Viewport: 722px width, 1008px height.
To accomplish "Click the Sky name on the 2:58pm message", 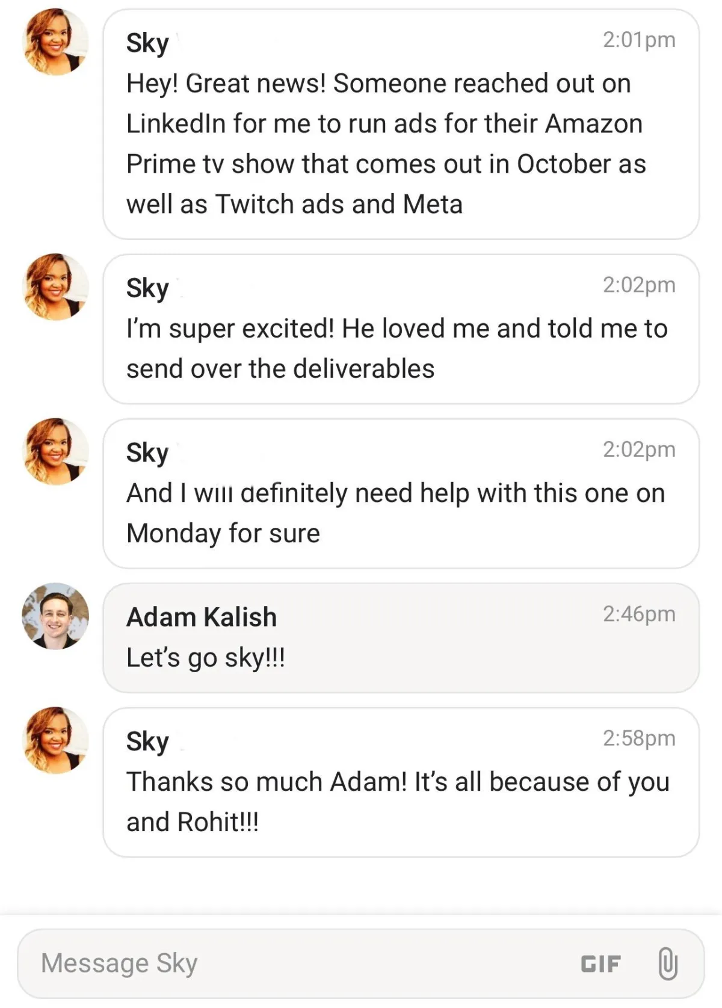I will click(x=147, y=741).
